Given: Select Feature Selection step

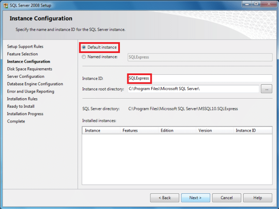Looking at the screenshot, I should tap(22, 54).
